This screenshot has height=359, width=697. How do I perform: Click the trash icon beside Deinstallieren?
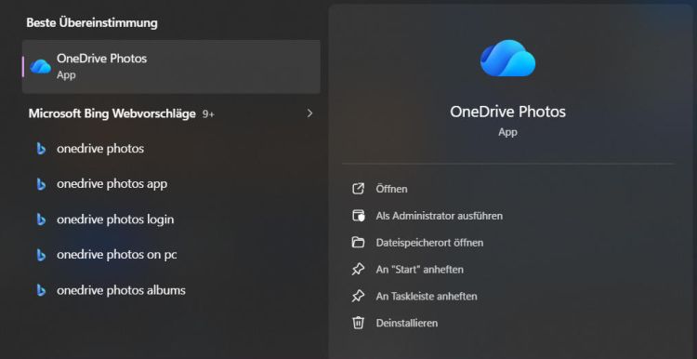point(358,323)
